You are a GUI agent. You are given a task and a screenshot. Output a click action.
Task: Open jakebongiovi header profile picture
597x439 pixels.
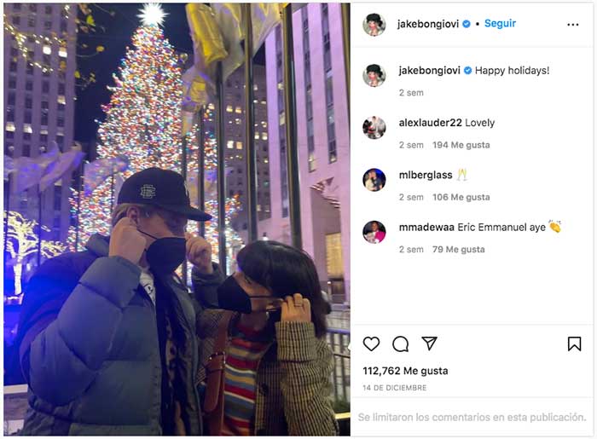tap(374, 25)
